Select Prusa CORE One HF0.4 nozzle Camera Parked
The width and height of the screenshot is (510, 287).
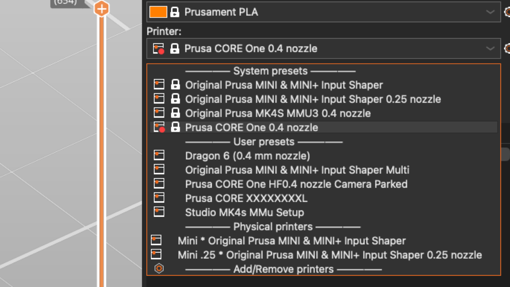click(x=324, y=184)
